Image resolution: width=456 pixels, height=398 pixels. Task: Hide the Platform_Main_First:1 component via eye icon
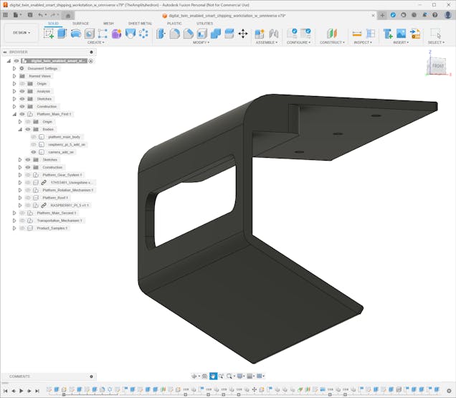coord(22,114)
